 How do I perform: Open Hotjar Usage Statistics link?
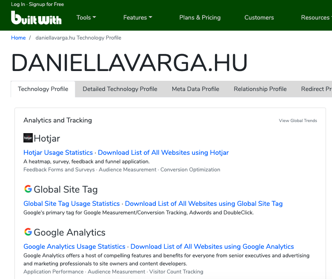click(58, 153)
